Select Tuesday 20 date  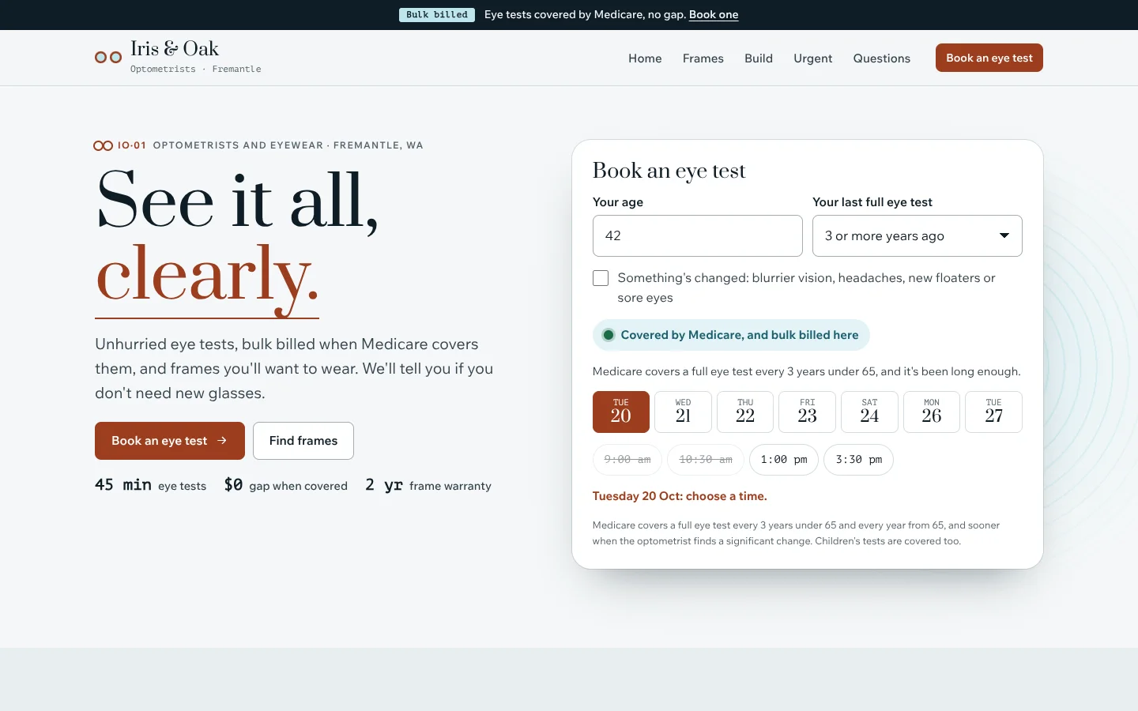click(x=621, y=412)
